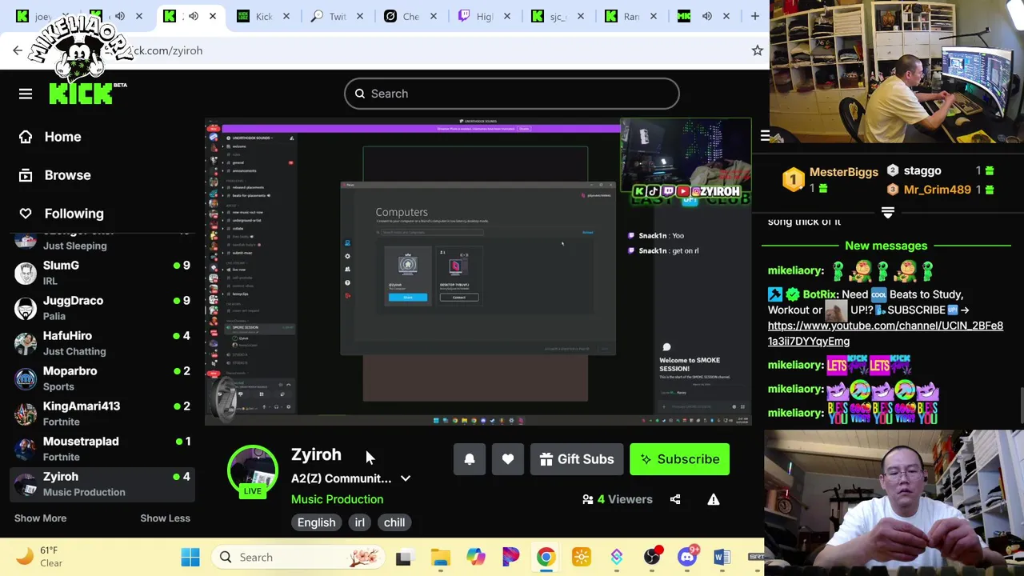Click Mr_Grim489 in the gift leaderboard

point(937,190)
